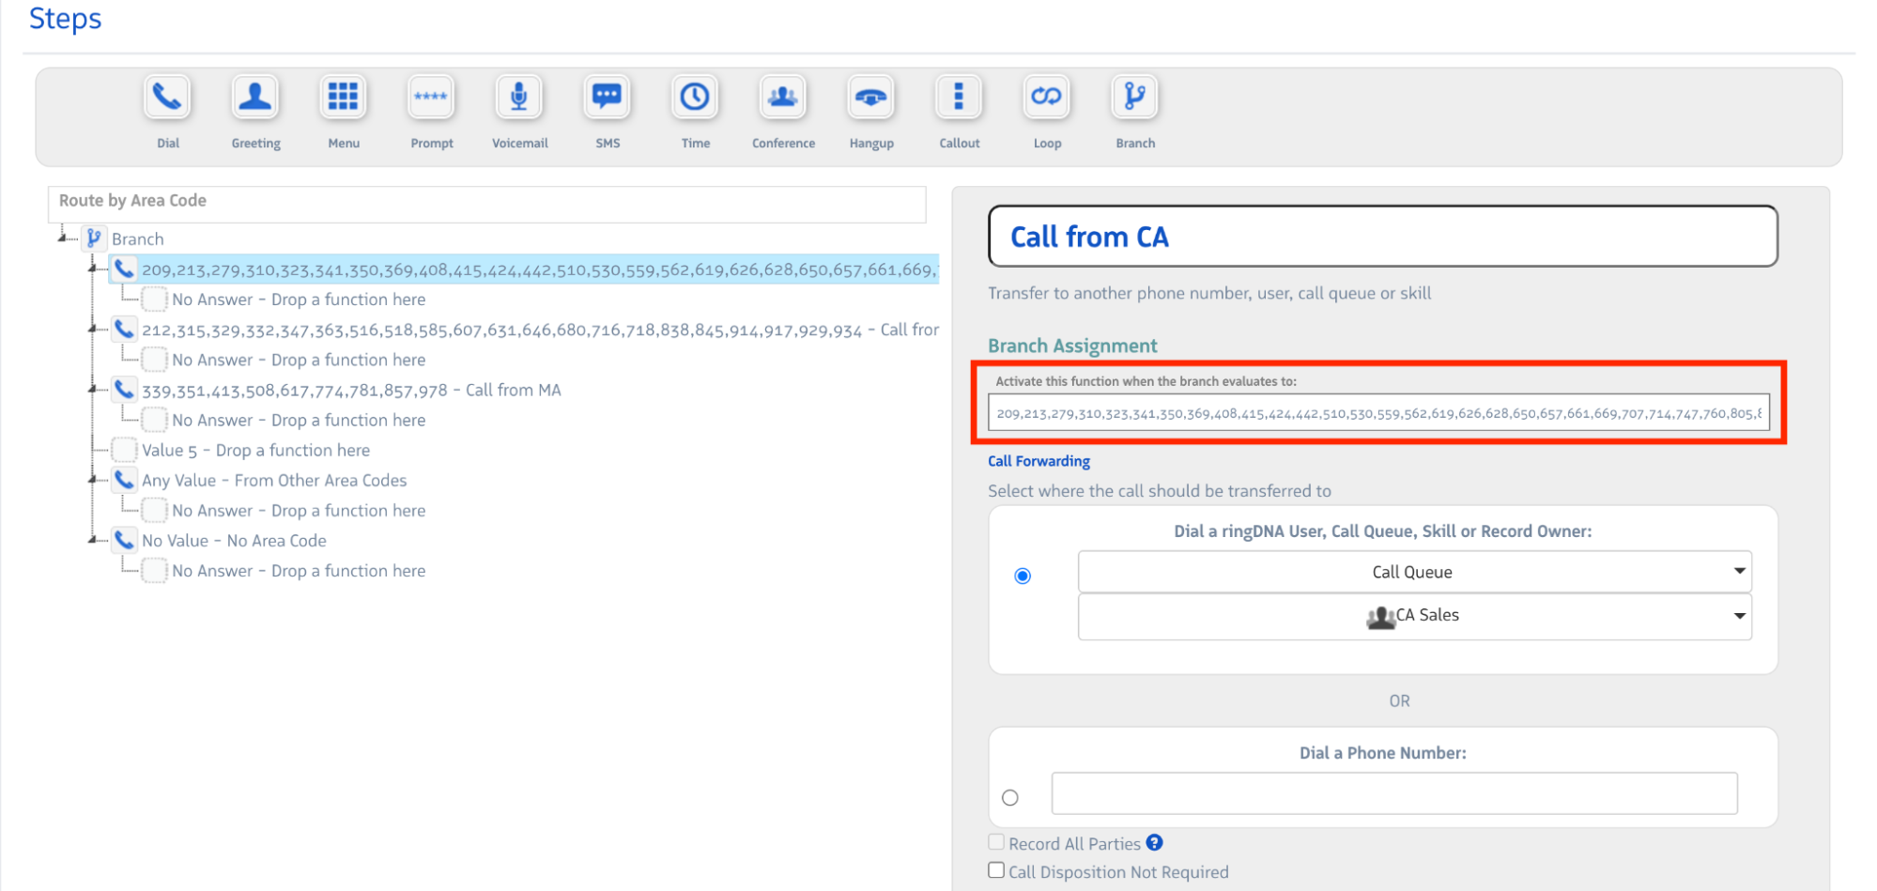The width and height of the screenshot is (1877, 891).
Task: Click the Dial step icon
Action: pyautogui.click(x=167, y=98)
